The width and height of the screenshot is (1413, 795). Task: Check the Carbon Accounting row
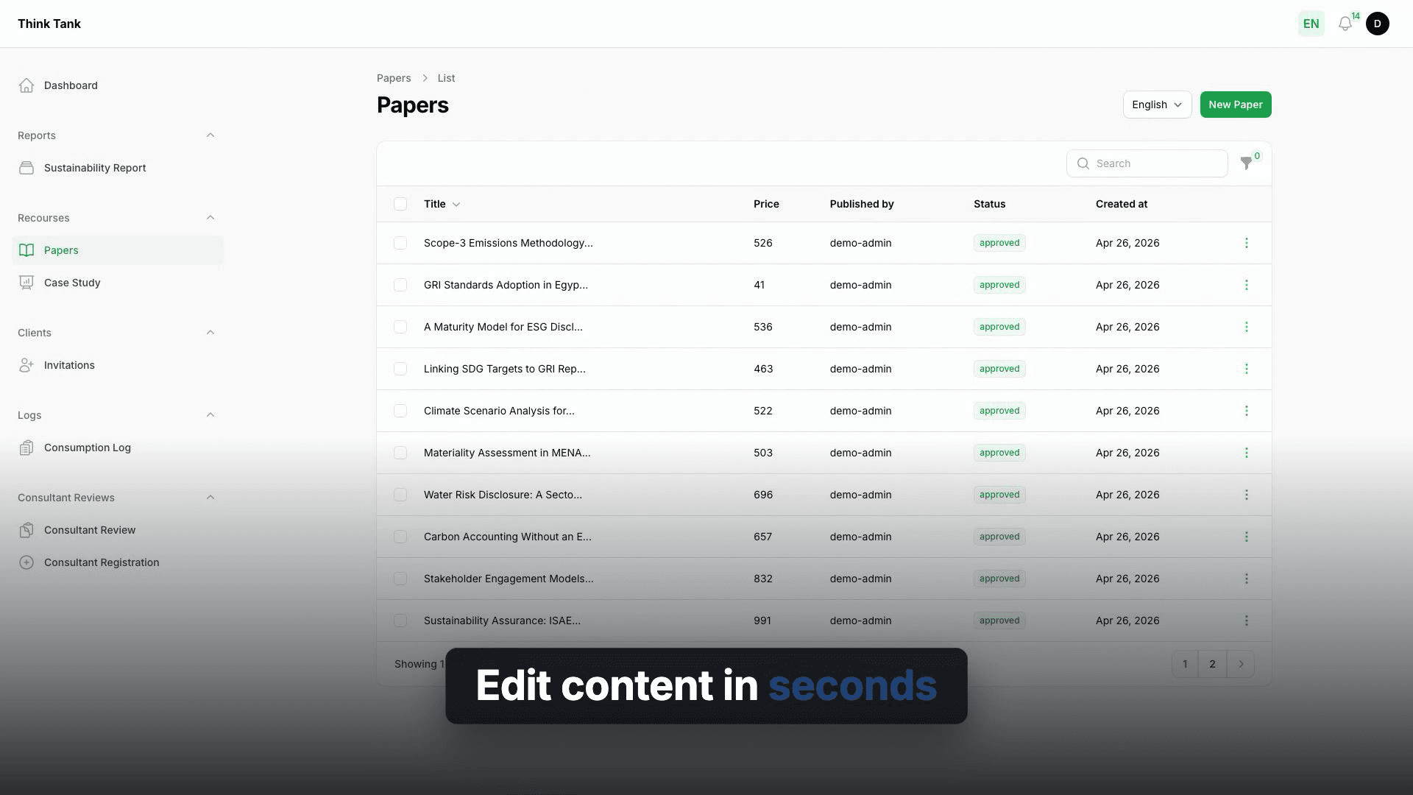pos(400,537)
